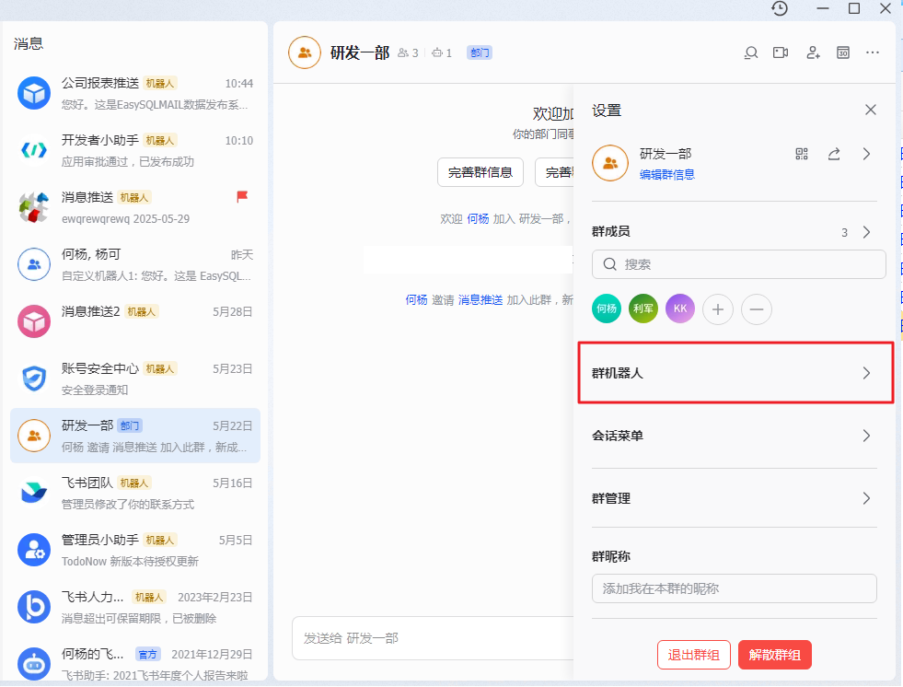Image resolution: width=903 pixels, height=687 pixels.
Task: Remove a member with minus circle
Action: coord(756,309)
